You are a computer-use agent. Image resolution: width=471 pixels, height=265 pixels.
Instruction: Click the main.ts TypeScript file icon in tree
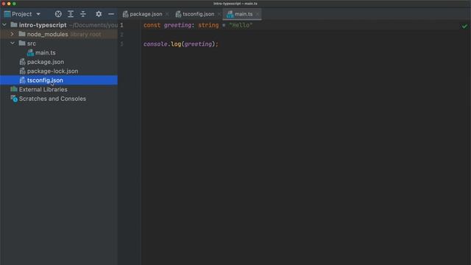click(x=30, y=53)
